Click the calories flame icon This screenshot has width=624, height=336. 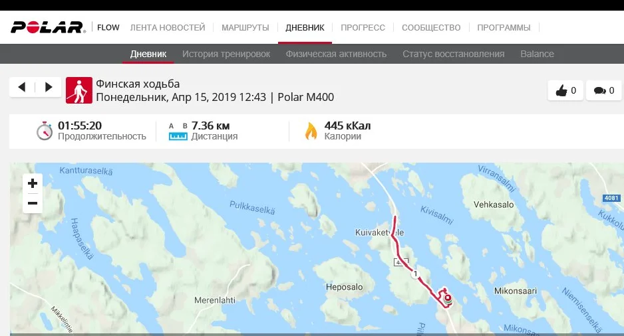311,131
